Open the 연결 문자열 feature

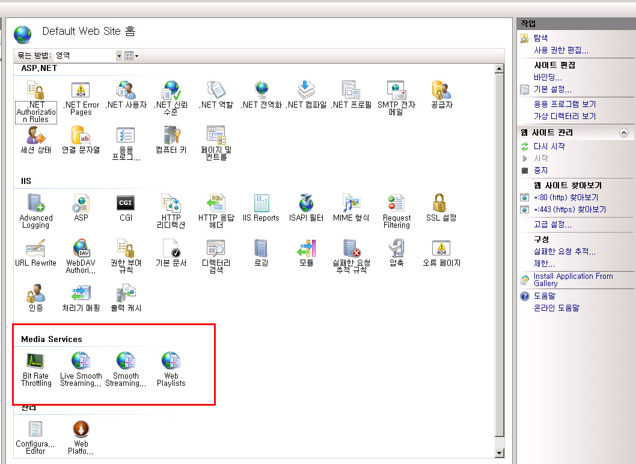pyautogui.click(x=81, y=140)
